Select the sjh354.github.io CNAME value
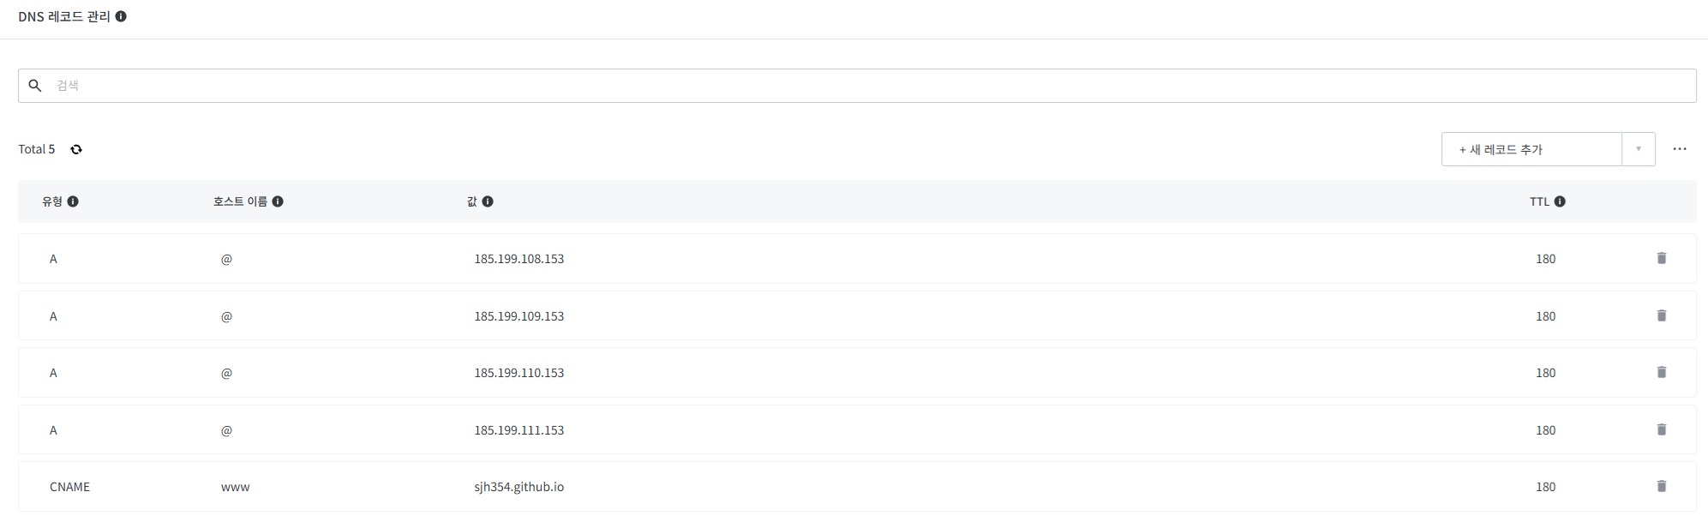This screenshot has width=1708, height=528. pyautogui.click(x=518, y=487)
